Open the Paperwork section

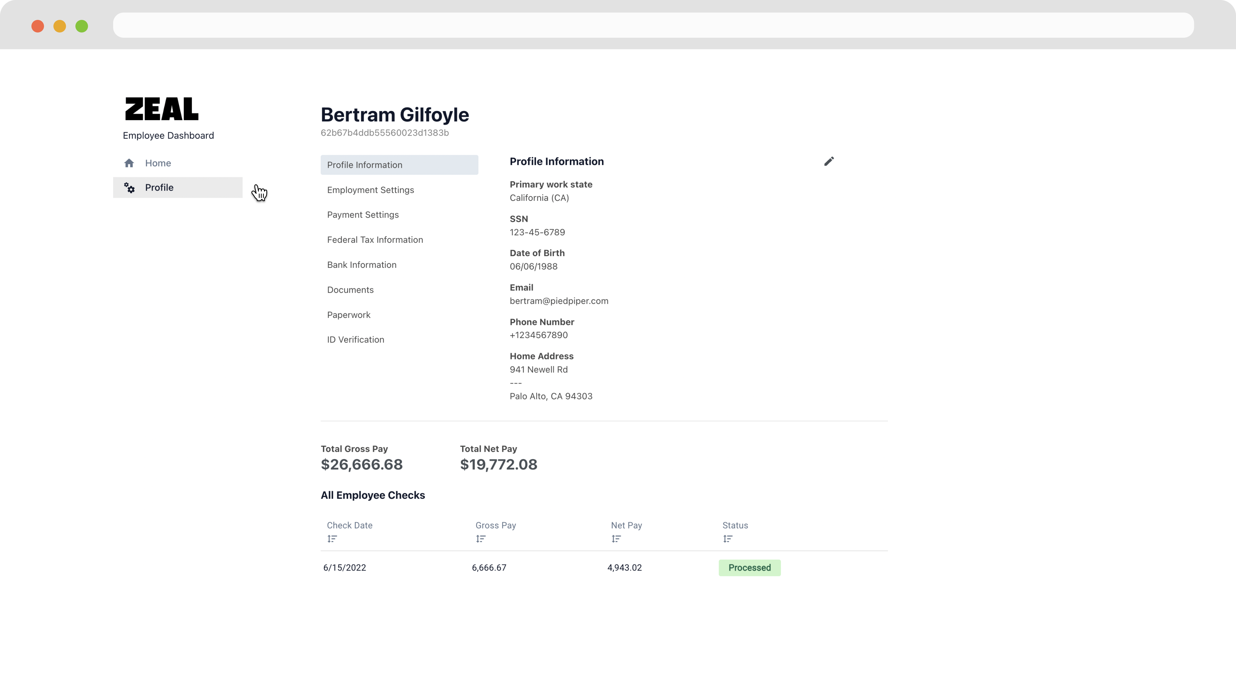[x=349, y=315]
